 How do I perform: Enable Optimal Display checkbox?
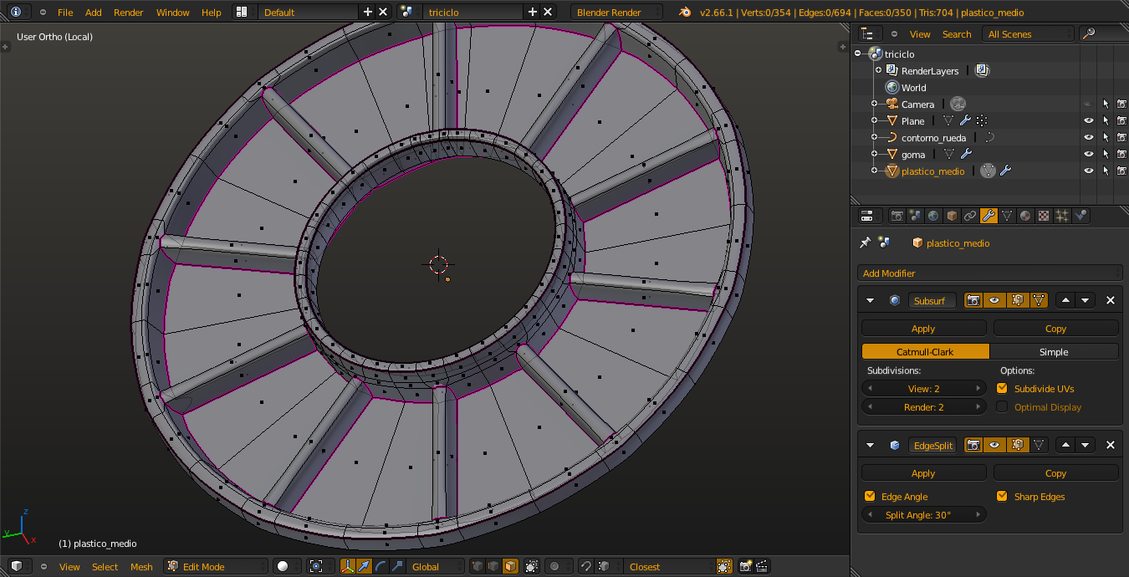[x=1002, y=407]
